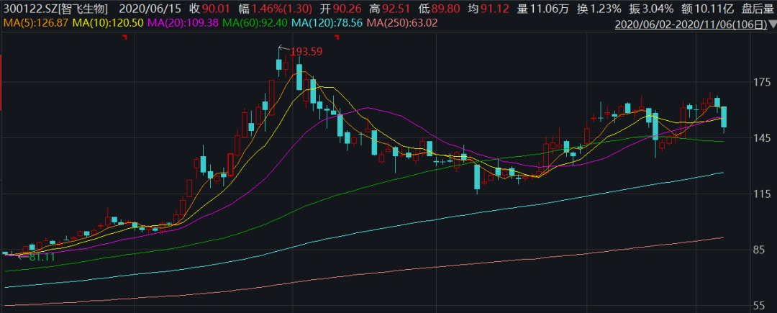Click the 193.59 peak price annotation
777x313 pixels.
pyautogui.click(x=306, y=52)
